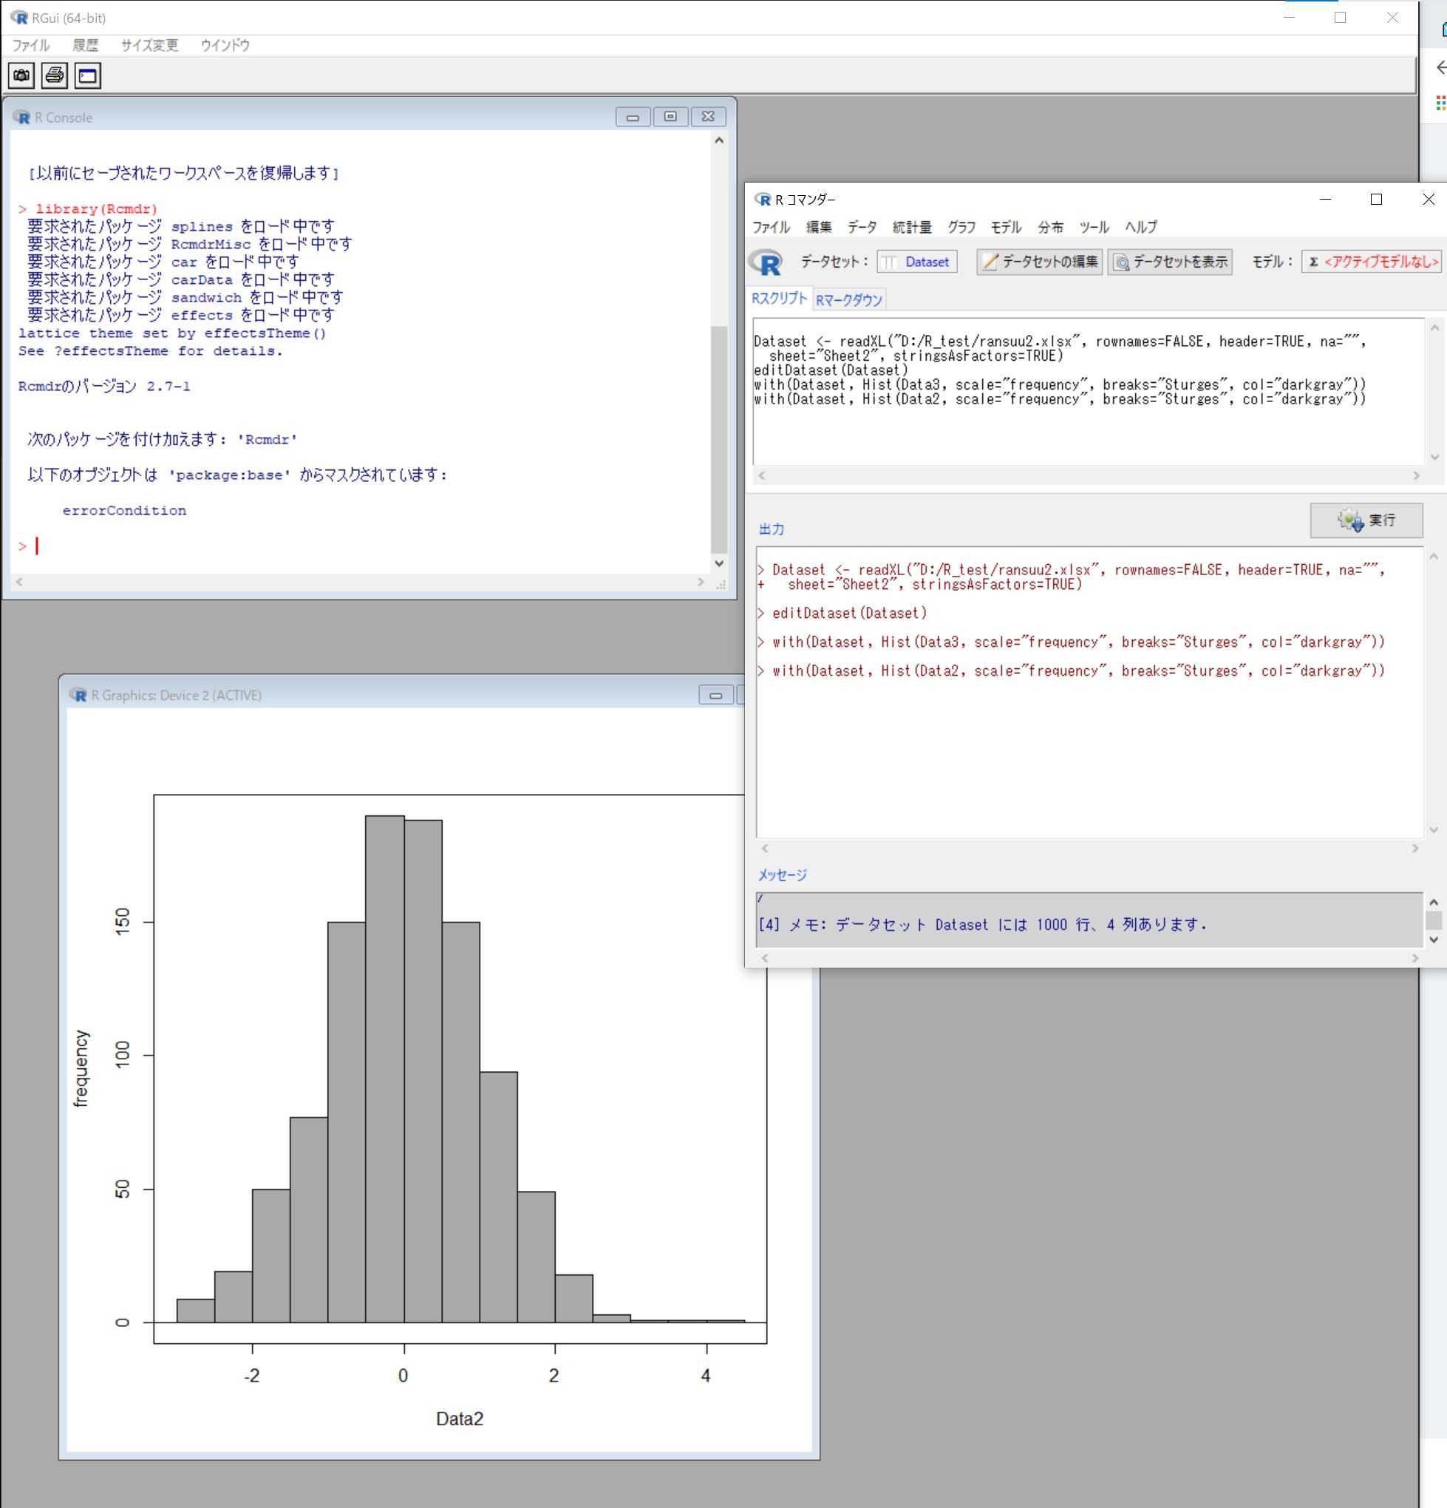Image resolution: width=1447 pixels, height=1508 pixels.
Task: Click the return-focus-to-console toolbar icon
Action: 88,75
